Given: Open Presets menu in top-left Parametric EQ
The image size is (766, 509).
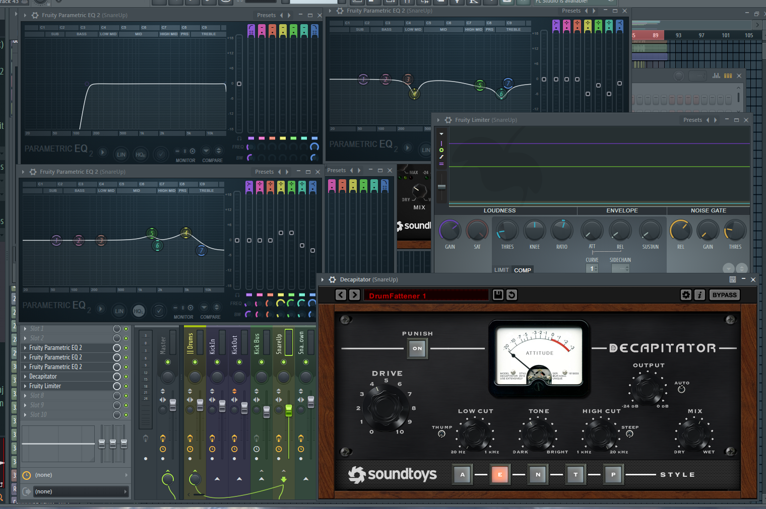Looking at the screenshot, I should click(266, 15).
